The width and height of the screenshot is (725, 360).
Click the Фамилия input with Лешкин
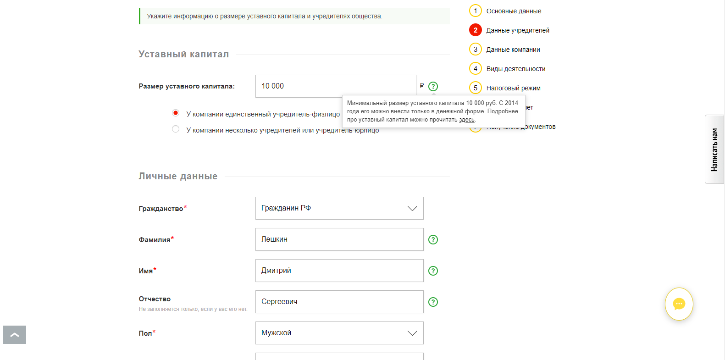coord(339,239)
